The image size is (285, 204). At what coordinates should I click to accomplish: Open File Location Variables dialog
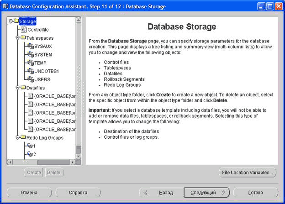(x=248, y=173)
